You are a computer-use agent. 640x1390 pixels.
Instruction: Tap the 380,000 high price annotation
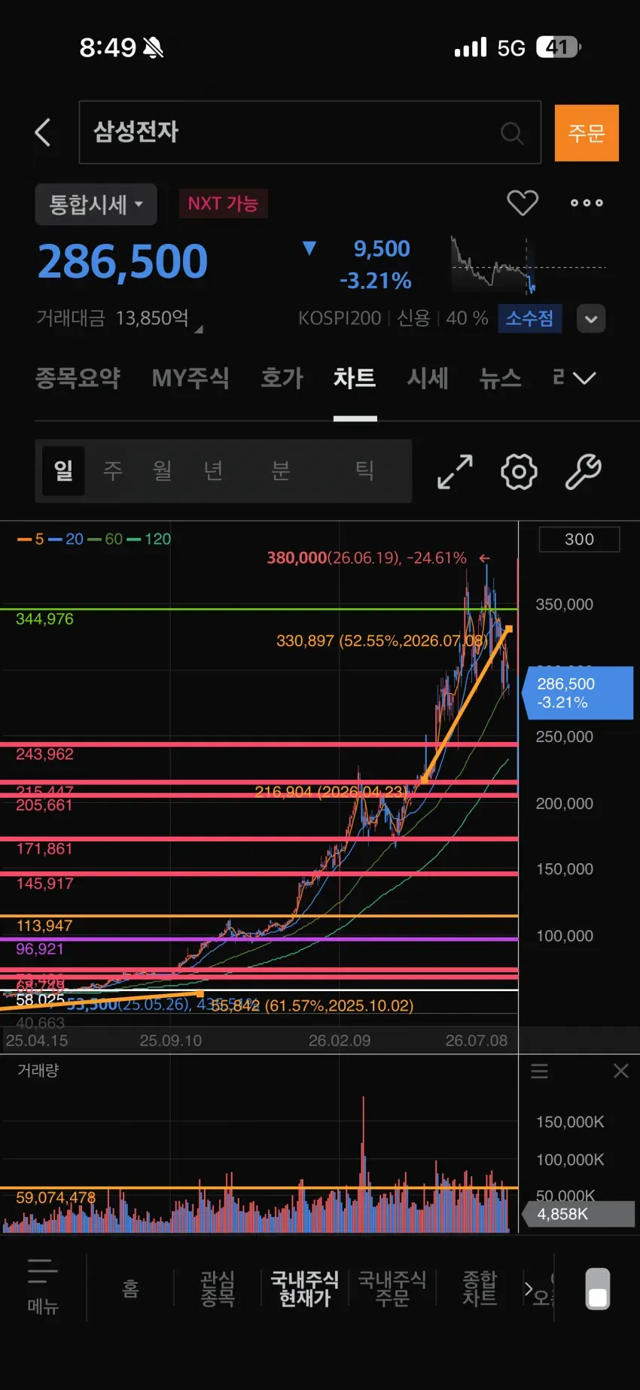coord(367,558)
